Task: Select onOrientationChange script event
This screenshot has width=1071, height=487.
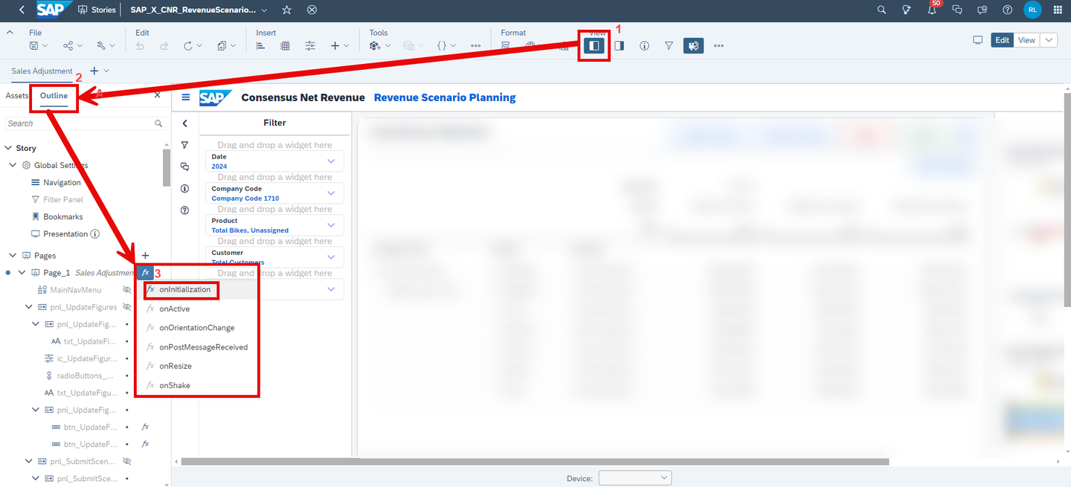Action: click(197, 328)
